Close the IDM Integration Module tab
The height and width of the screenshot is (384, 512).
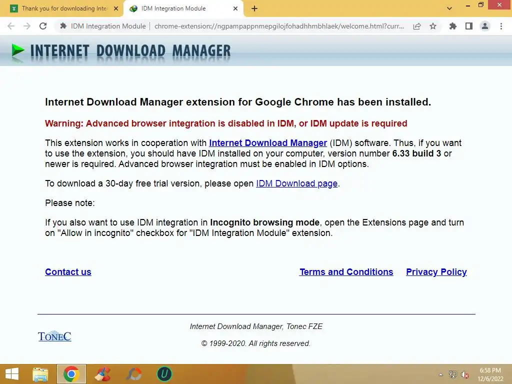(x=235, y=8)
